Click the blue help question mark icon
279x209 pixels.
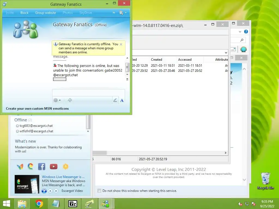246,32
